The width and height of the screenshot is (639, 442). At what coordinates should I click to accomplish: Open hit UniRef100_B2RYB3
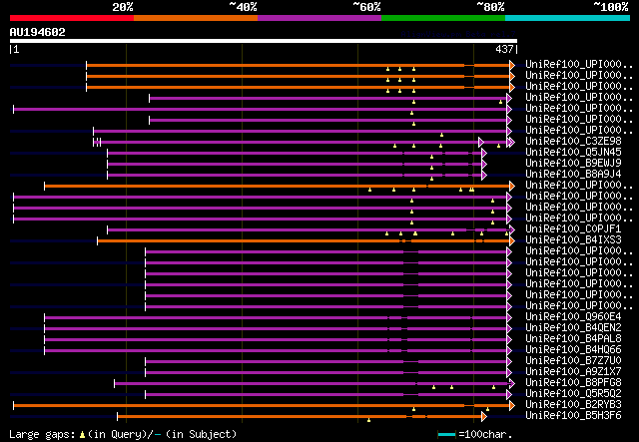click(573, 405)
